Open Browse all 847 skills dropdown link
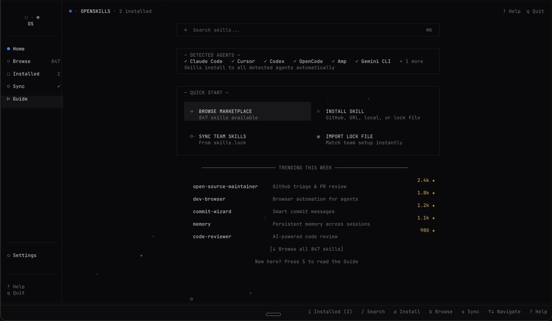The width and height of the screenshot is (552, 321). coord(306,248)
